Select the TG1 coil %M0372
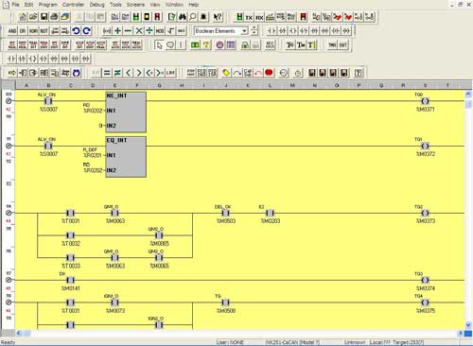473x346 pixels. (x=425, y=146)
